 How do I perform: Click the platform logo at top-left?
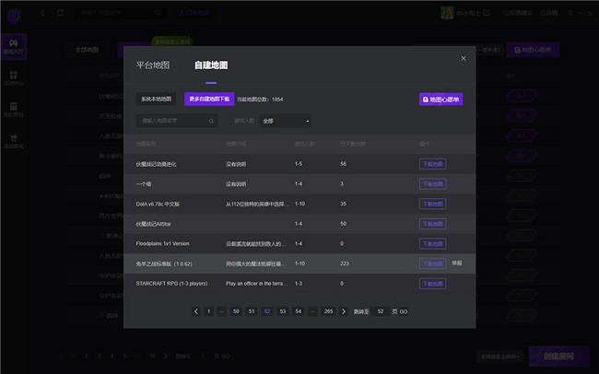click(13, 13)
